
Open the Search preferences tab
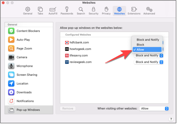81,11
